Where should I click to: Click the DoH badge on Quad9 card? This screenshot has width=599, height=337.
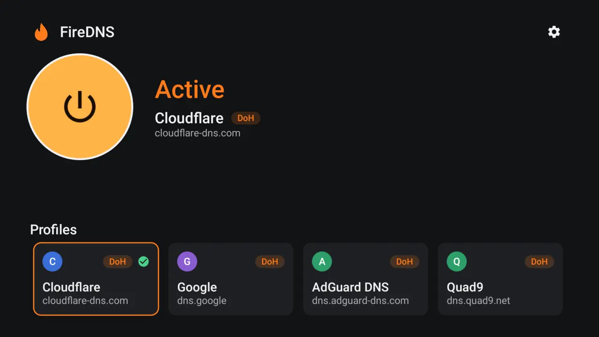pos(540,262)
